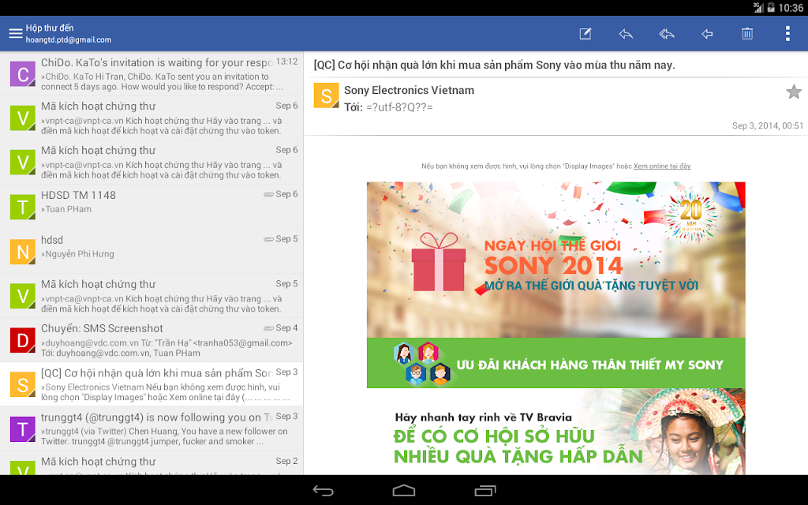This screenshot has height=505, width=808.
Task: Forward the open Sony email
Action: (707, 34)
